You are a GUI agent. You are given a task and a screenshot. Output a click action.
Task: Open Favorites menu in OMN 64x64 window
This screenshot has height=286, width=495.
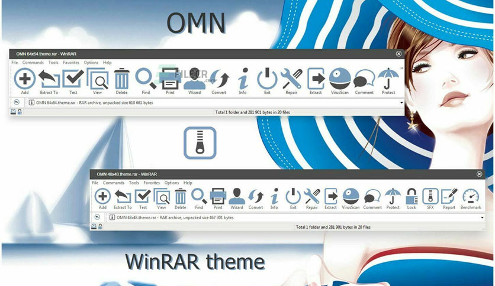click(x=71, y=63)
